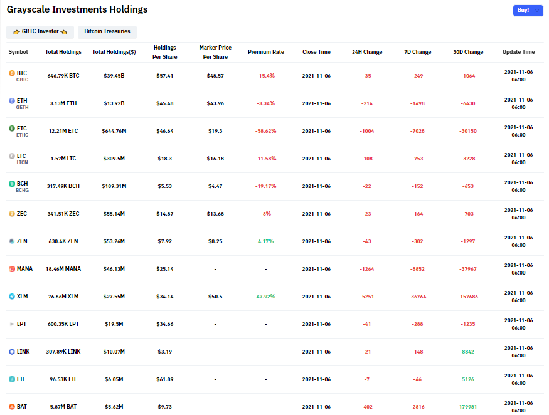Sort by the Symbol column header
This screenshot has width=549, height=415.
pos(18,52)
